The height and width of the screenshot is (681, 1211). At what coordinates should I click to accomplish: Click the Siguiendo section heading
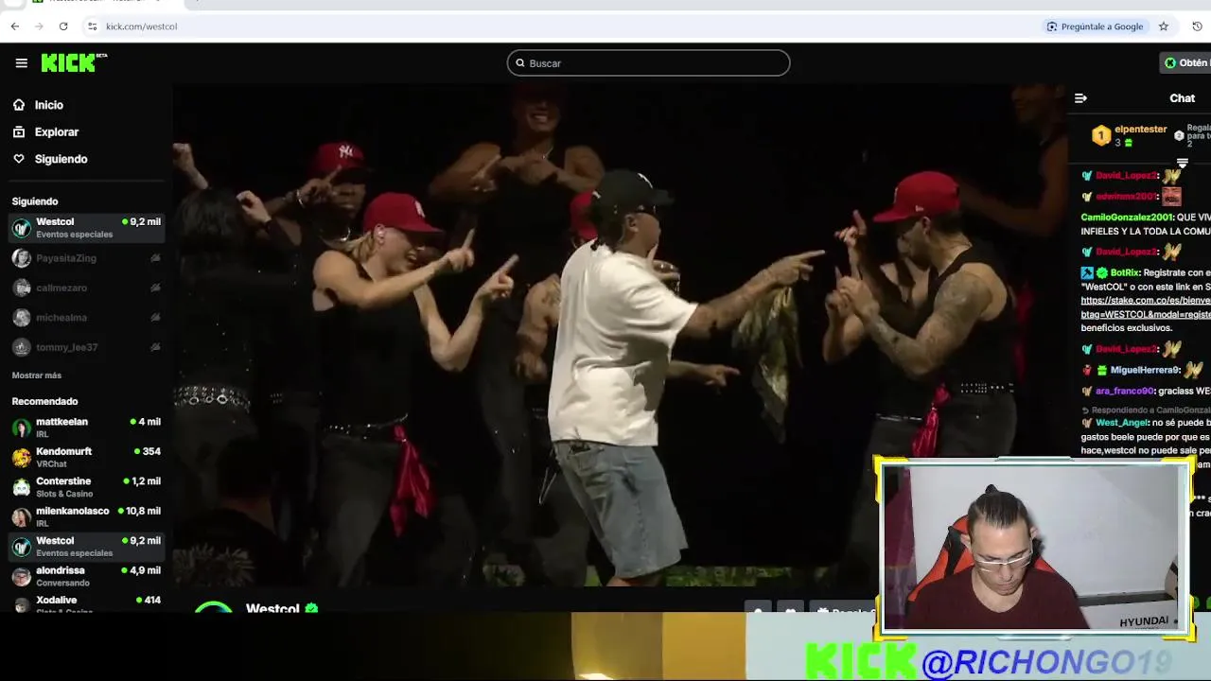point(35,201)
